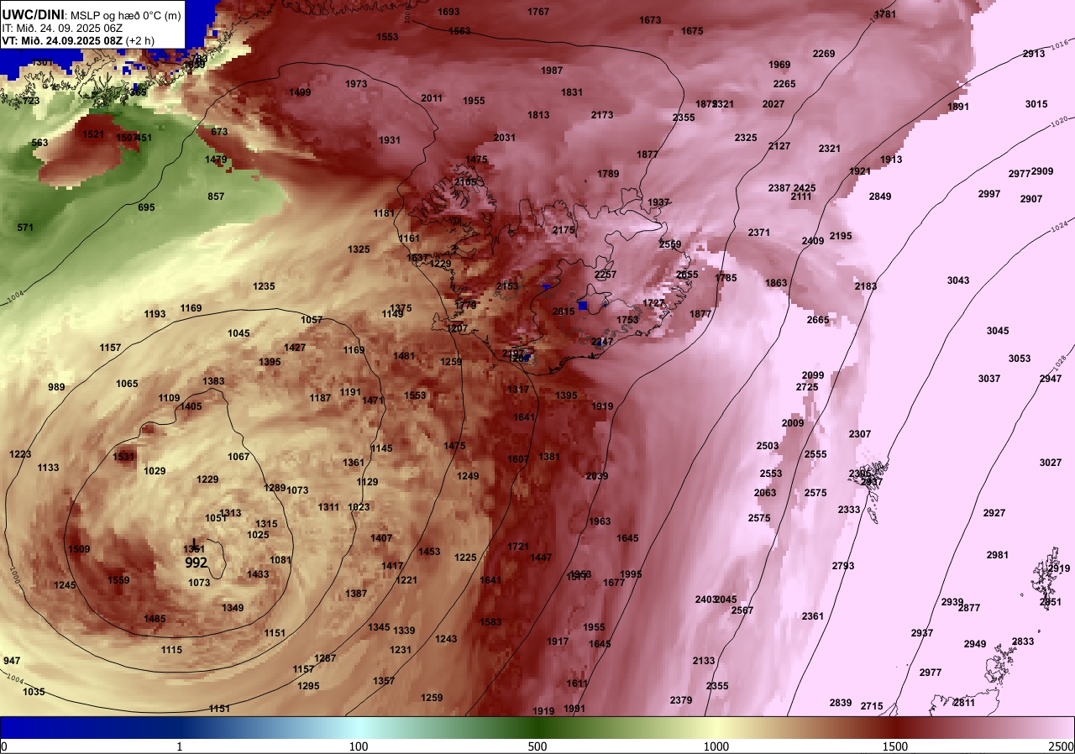Select the '1781' height reading
This screenshot has width=1075, height=754.
click(x=885, y=14)
